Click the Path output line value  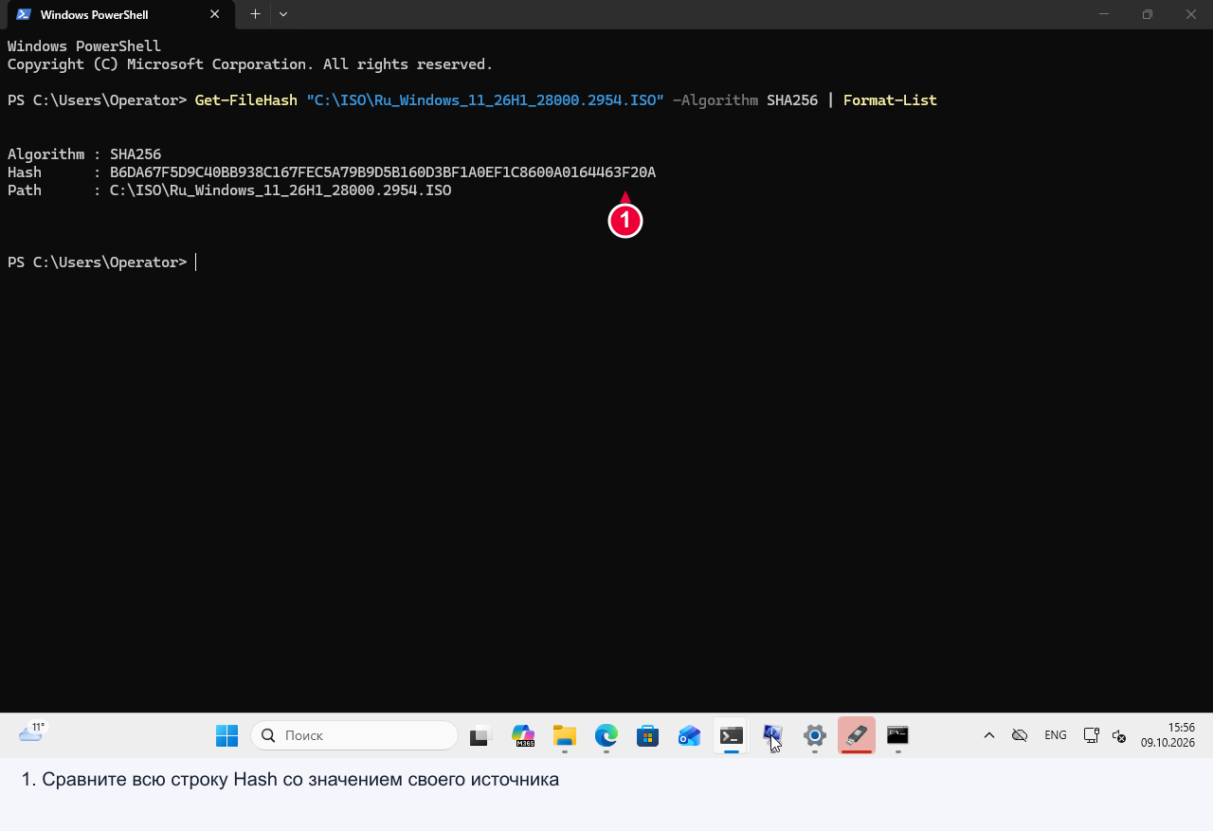281,190
